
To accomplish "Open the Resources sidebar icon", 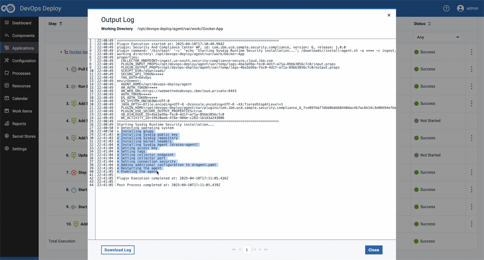I will (x=7, y=86).
